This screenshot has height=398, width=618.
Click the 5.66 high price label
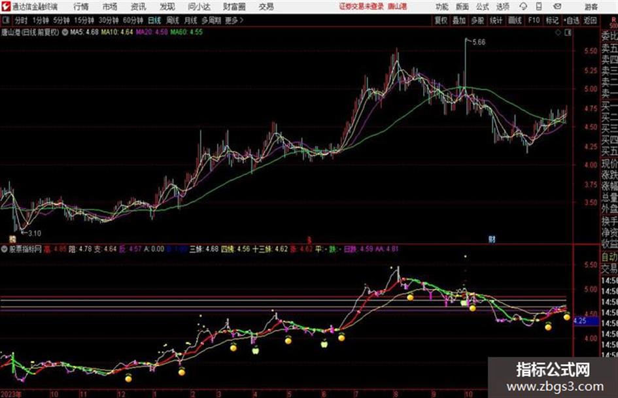point(479,42)
